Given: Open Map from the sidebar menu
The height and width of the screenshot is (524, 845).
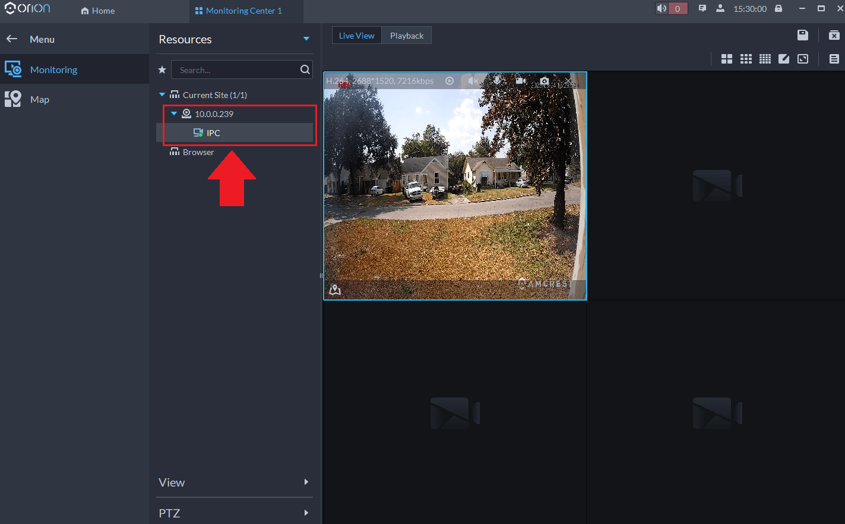Looking at the screenshot, I should tap(39, 99).
